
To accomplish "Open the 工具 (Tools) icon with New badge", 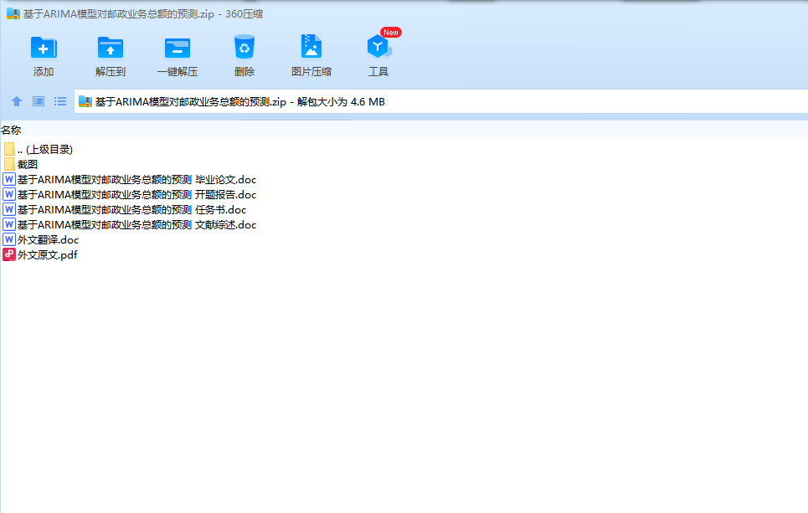I will click(x=379, y=47).
